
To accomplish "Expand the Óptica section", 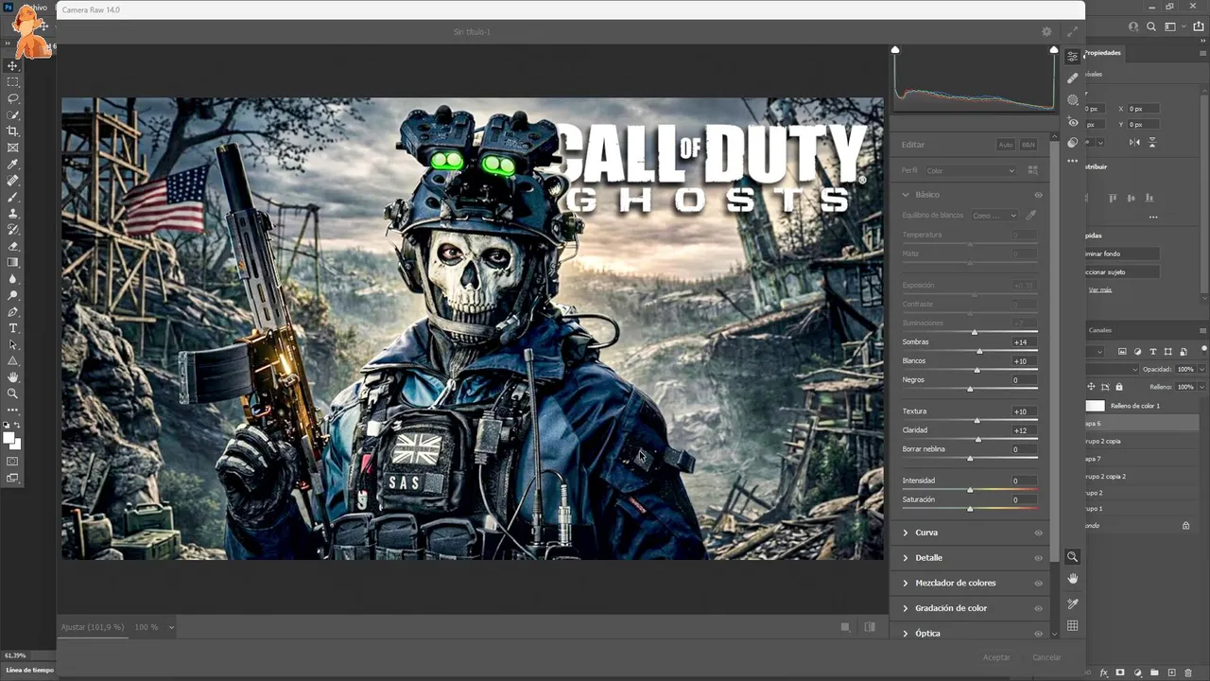I will (906, 633).
